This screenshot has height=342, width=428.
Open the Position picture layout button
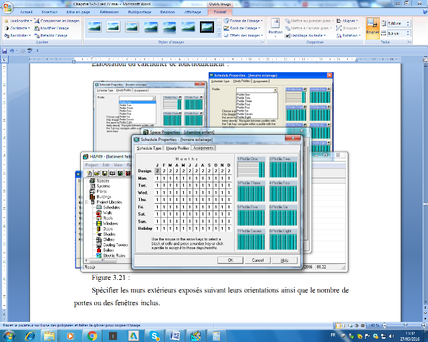(275, 28)
